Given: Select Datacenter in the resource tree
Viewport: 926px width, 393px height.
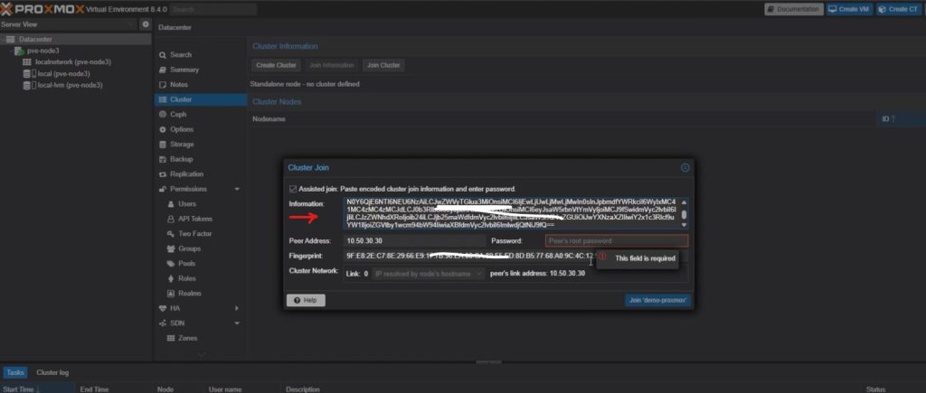Looking at the screenshot, I should pyautogui.click(x=35, y=40).
